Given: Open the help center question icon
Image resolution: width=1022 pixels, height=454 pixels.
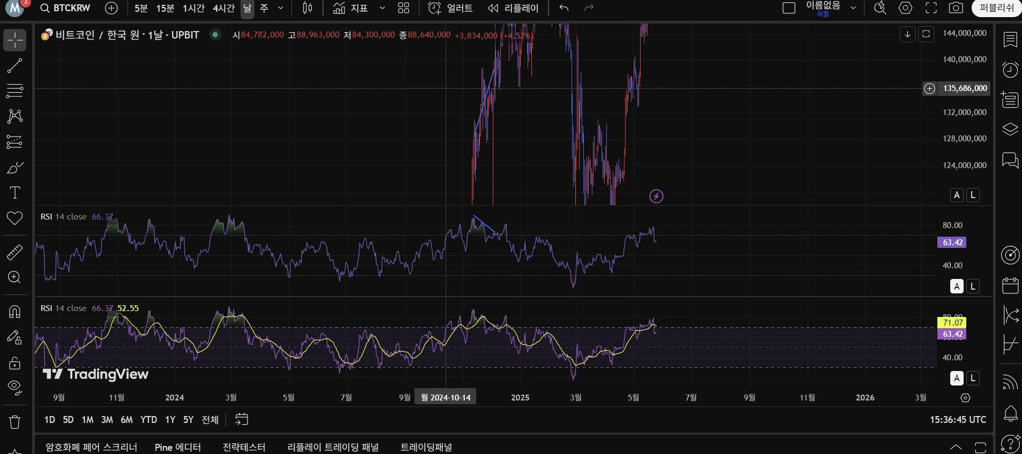Looking at the screenshot, I should coord(1010,443).
